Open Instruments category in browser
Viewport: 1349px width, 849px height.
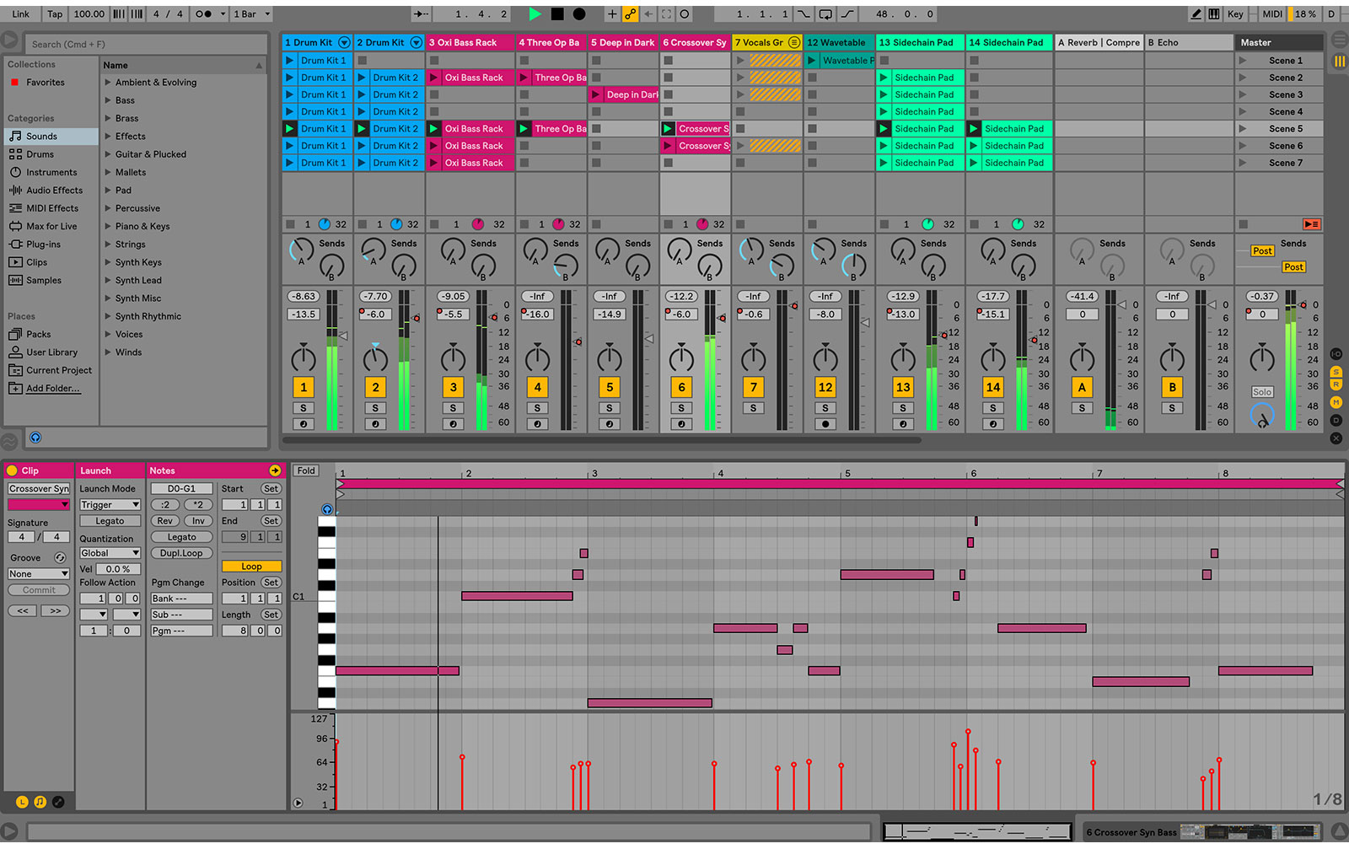[x=51, y=172]
